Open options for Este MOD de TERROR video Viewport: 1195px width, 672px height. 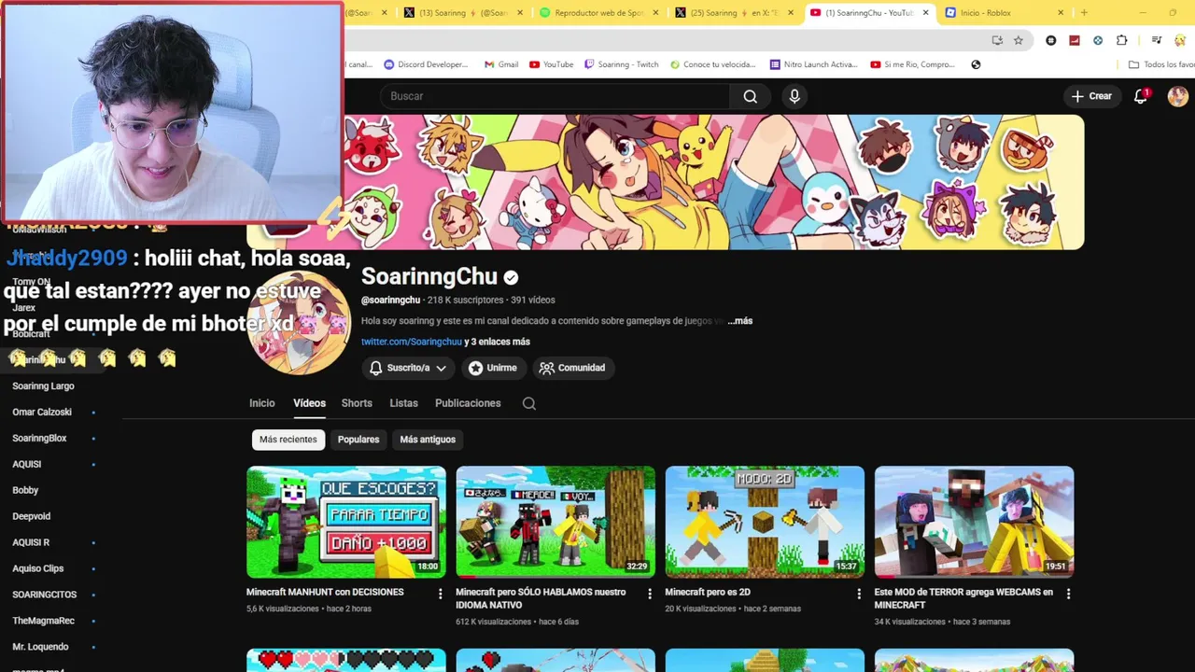click(1068, 593)
